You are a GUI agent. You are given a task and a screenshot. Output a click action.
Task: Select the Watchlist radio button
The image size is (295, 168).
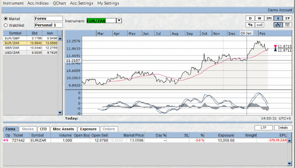coord(6,25)
